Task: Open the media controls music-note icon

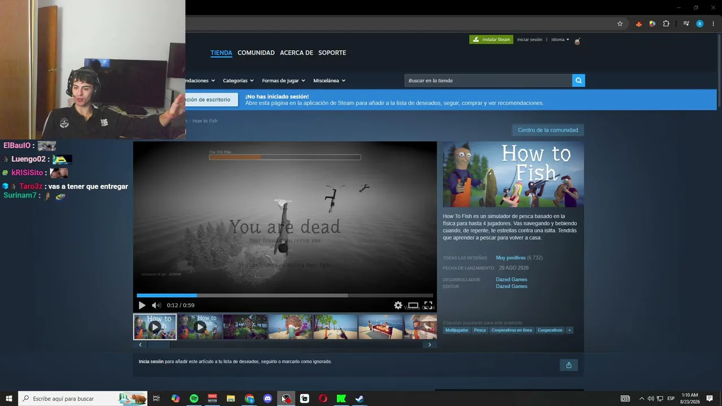Action: point(686,24)
